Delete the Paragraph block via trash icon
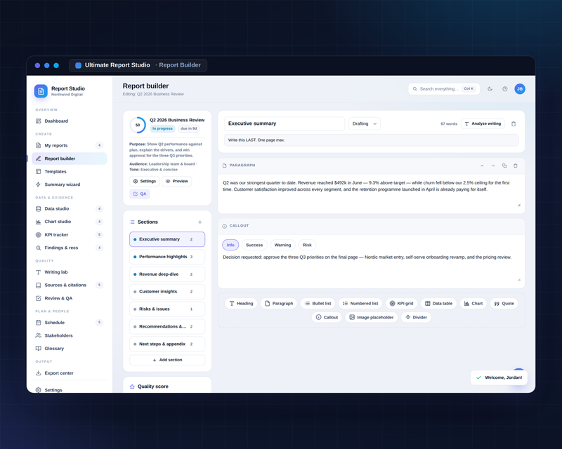Screen dimensions: 562x449 [516, 166]
